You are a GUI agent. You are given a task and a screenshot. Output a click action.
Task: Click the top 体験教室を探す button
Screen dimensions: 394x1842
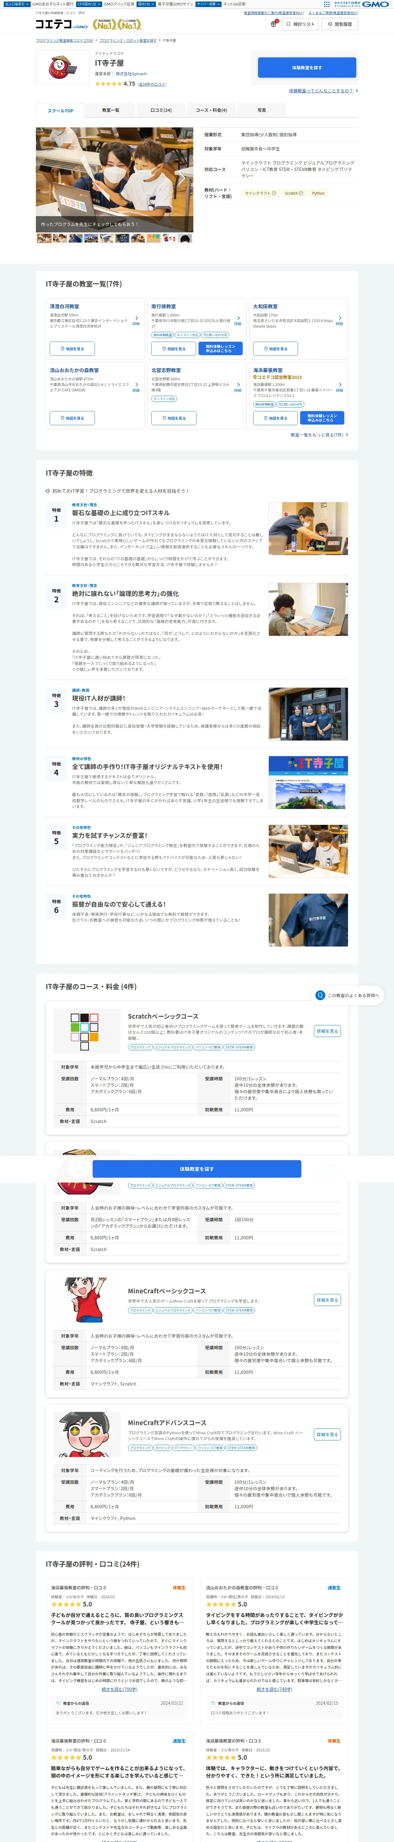click(x=307, y=68)
